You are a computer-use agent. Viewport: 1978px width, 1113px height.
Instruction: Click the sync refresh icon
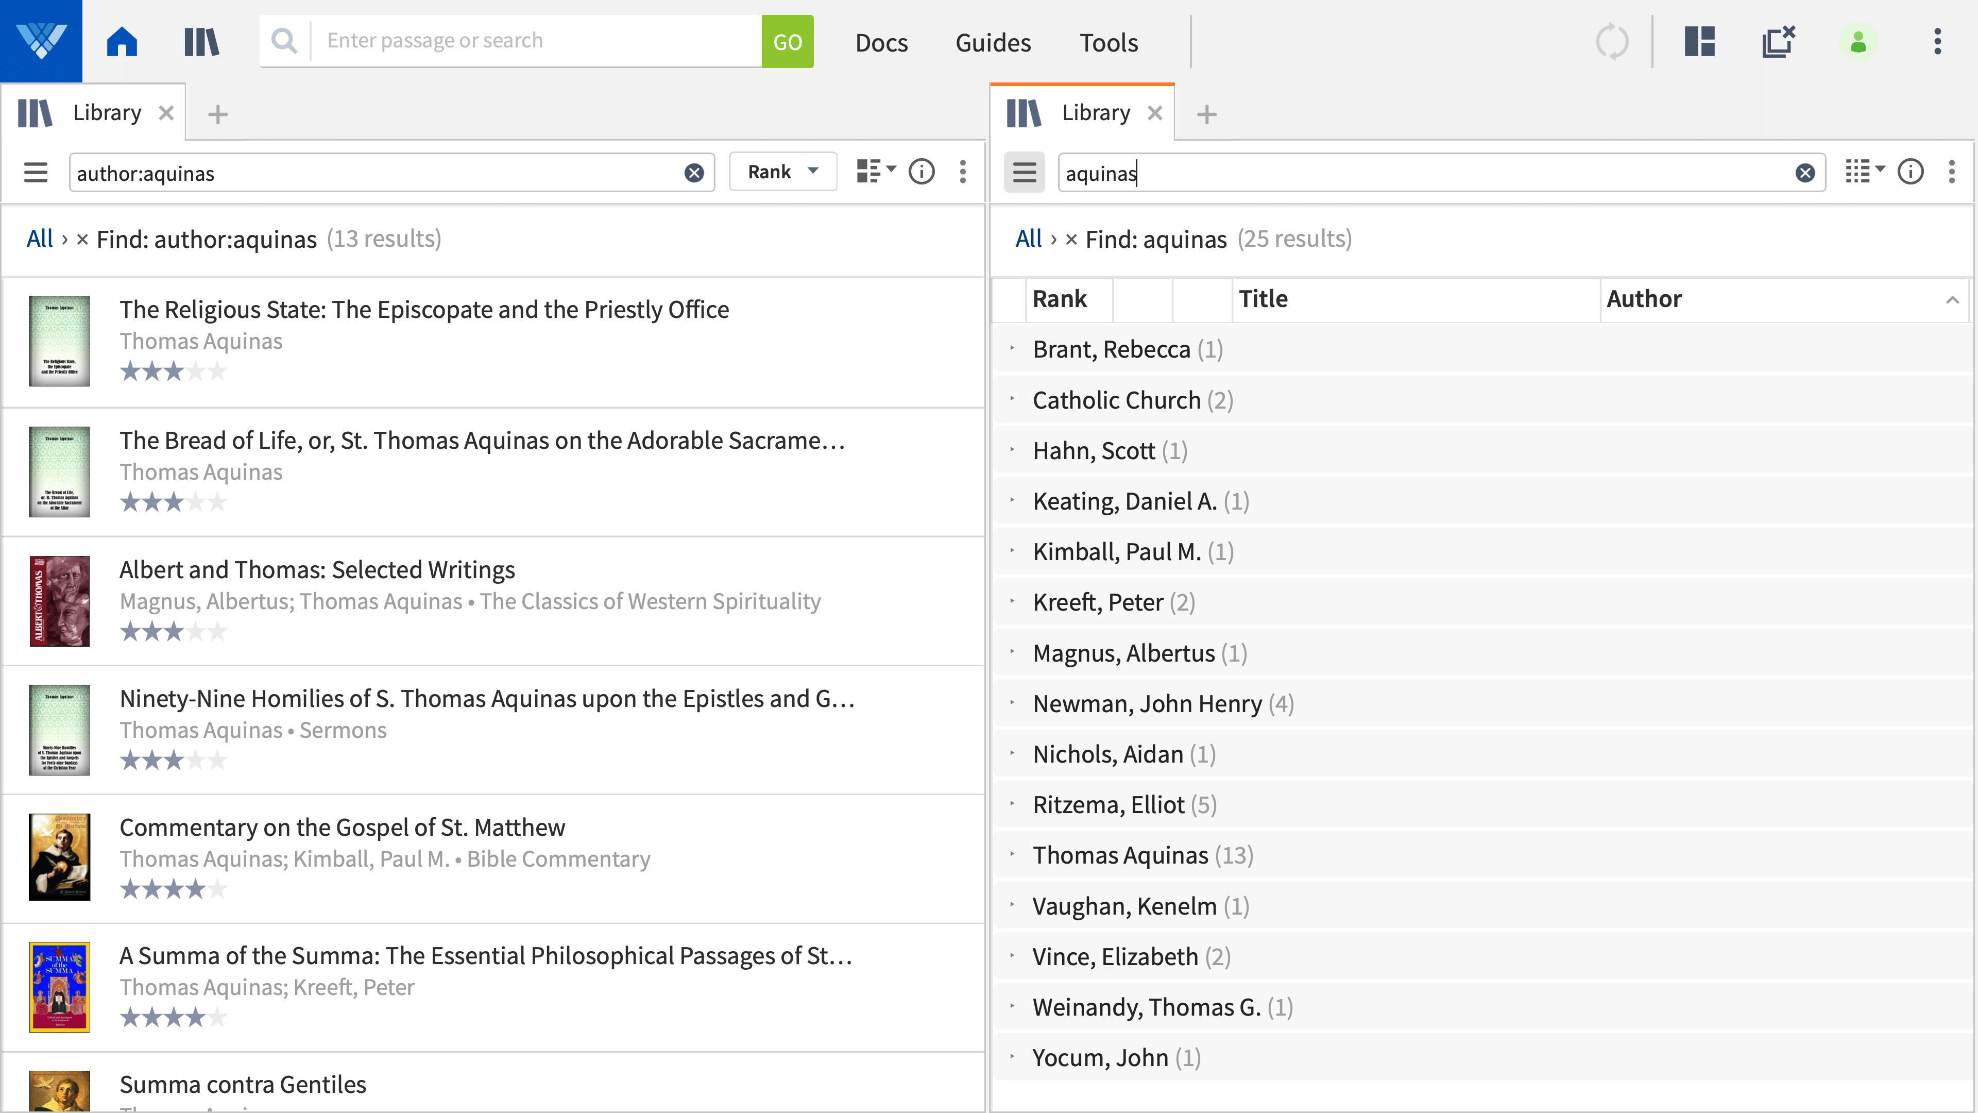tap(1612, 41)
